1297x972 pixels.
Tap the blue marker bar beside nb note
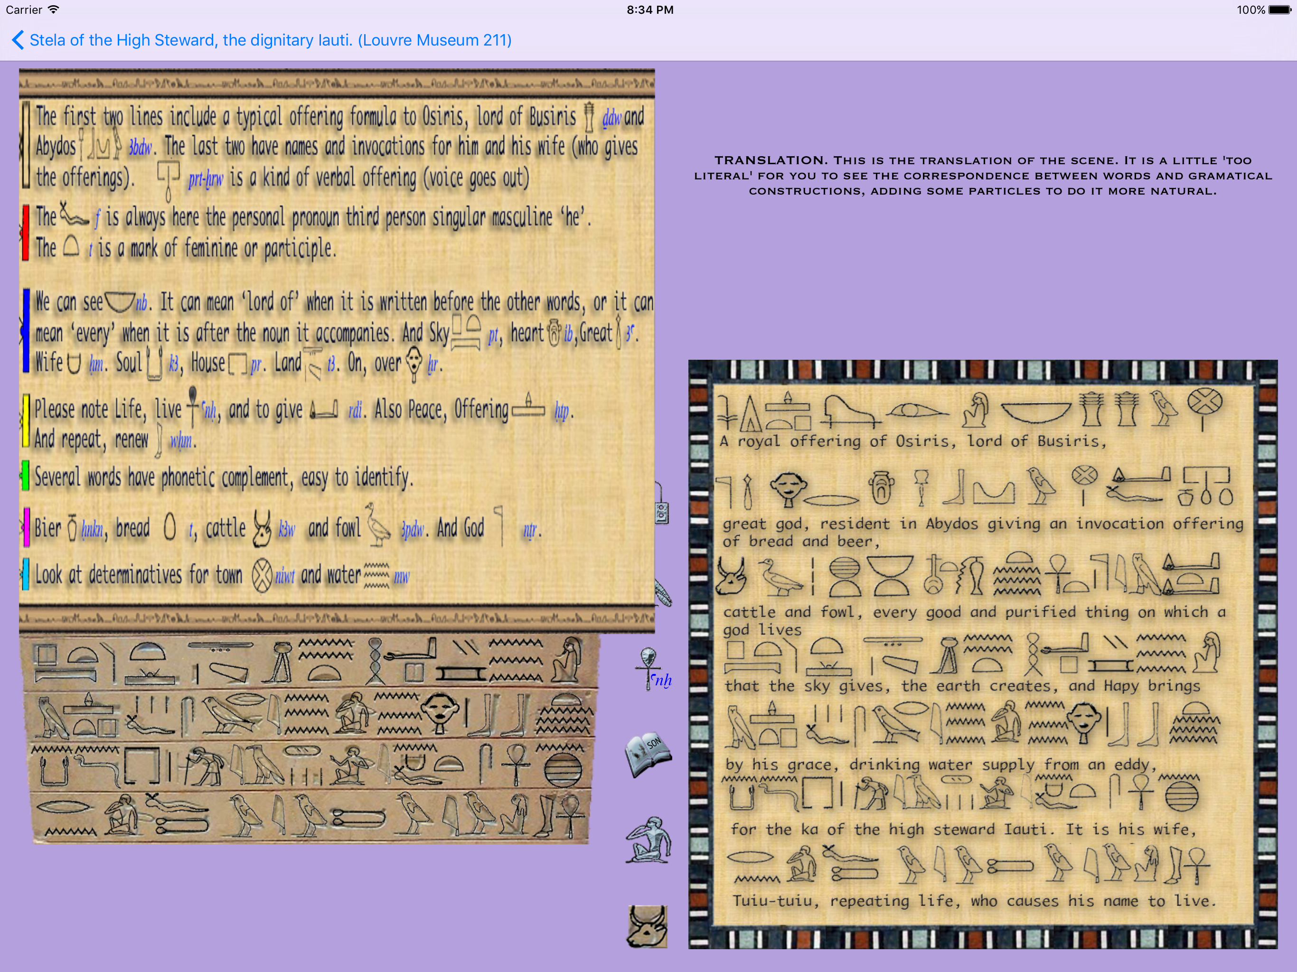26,331
